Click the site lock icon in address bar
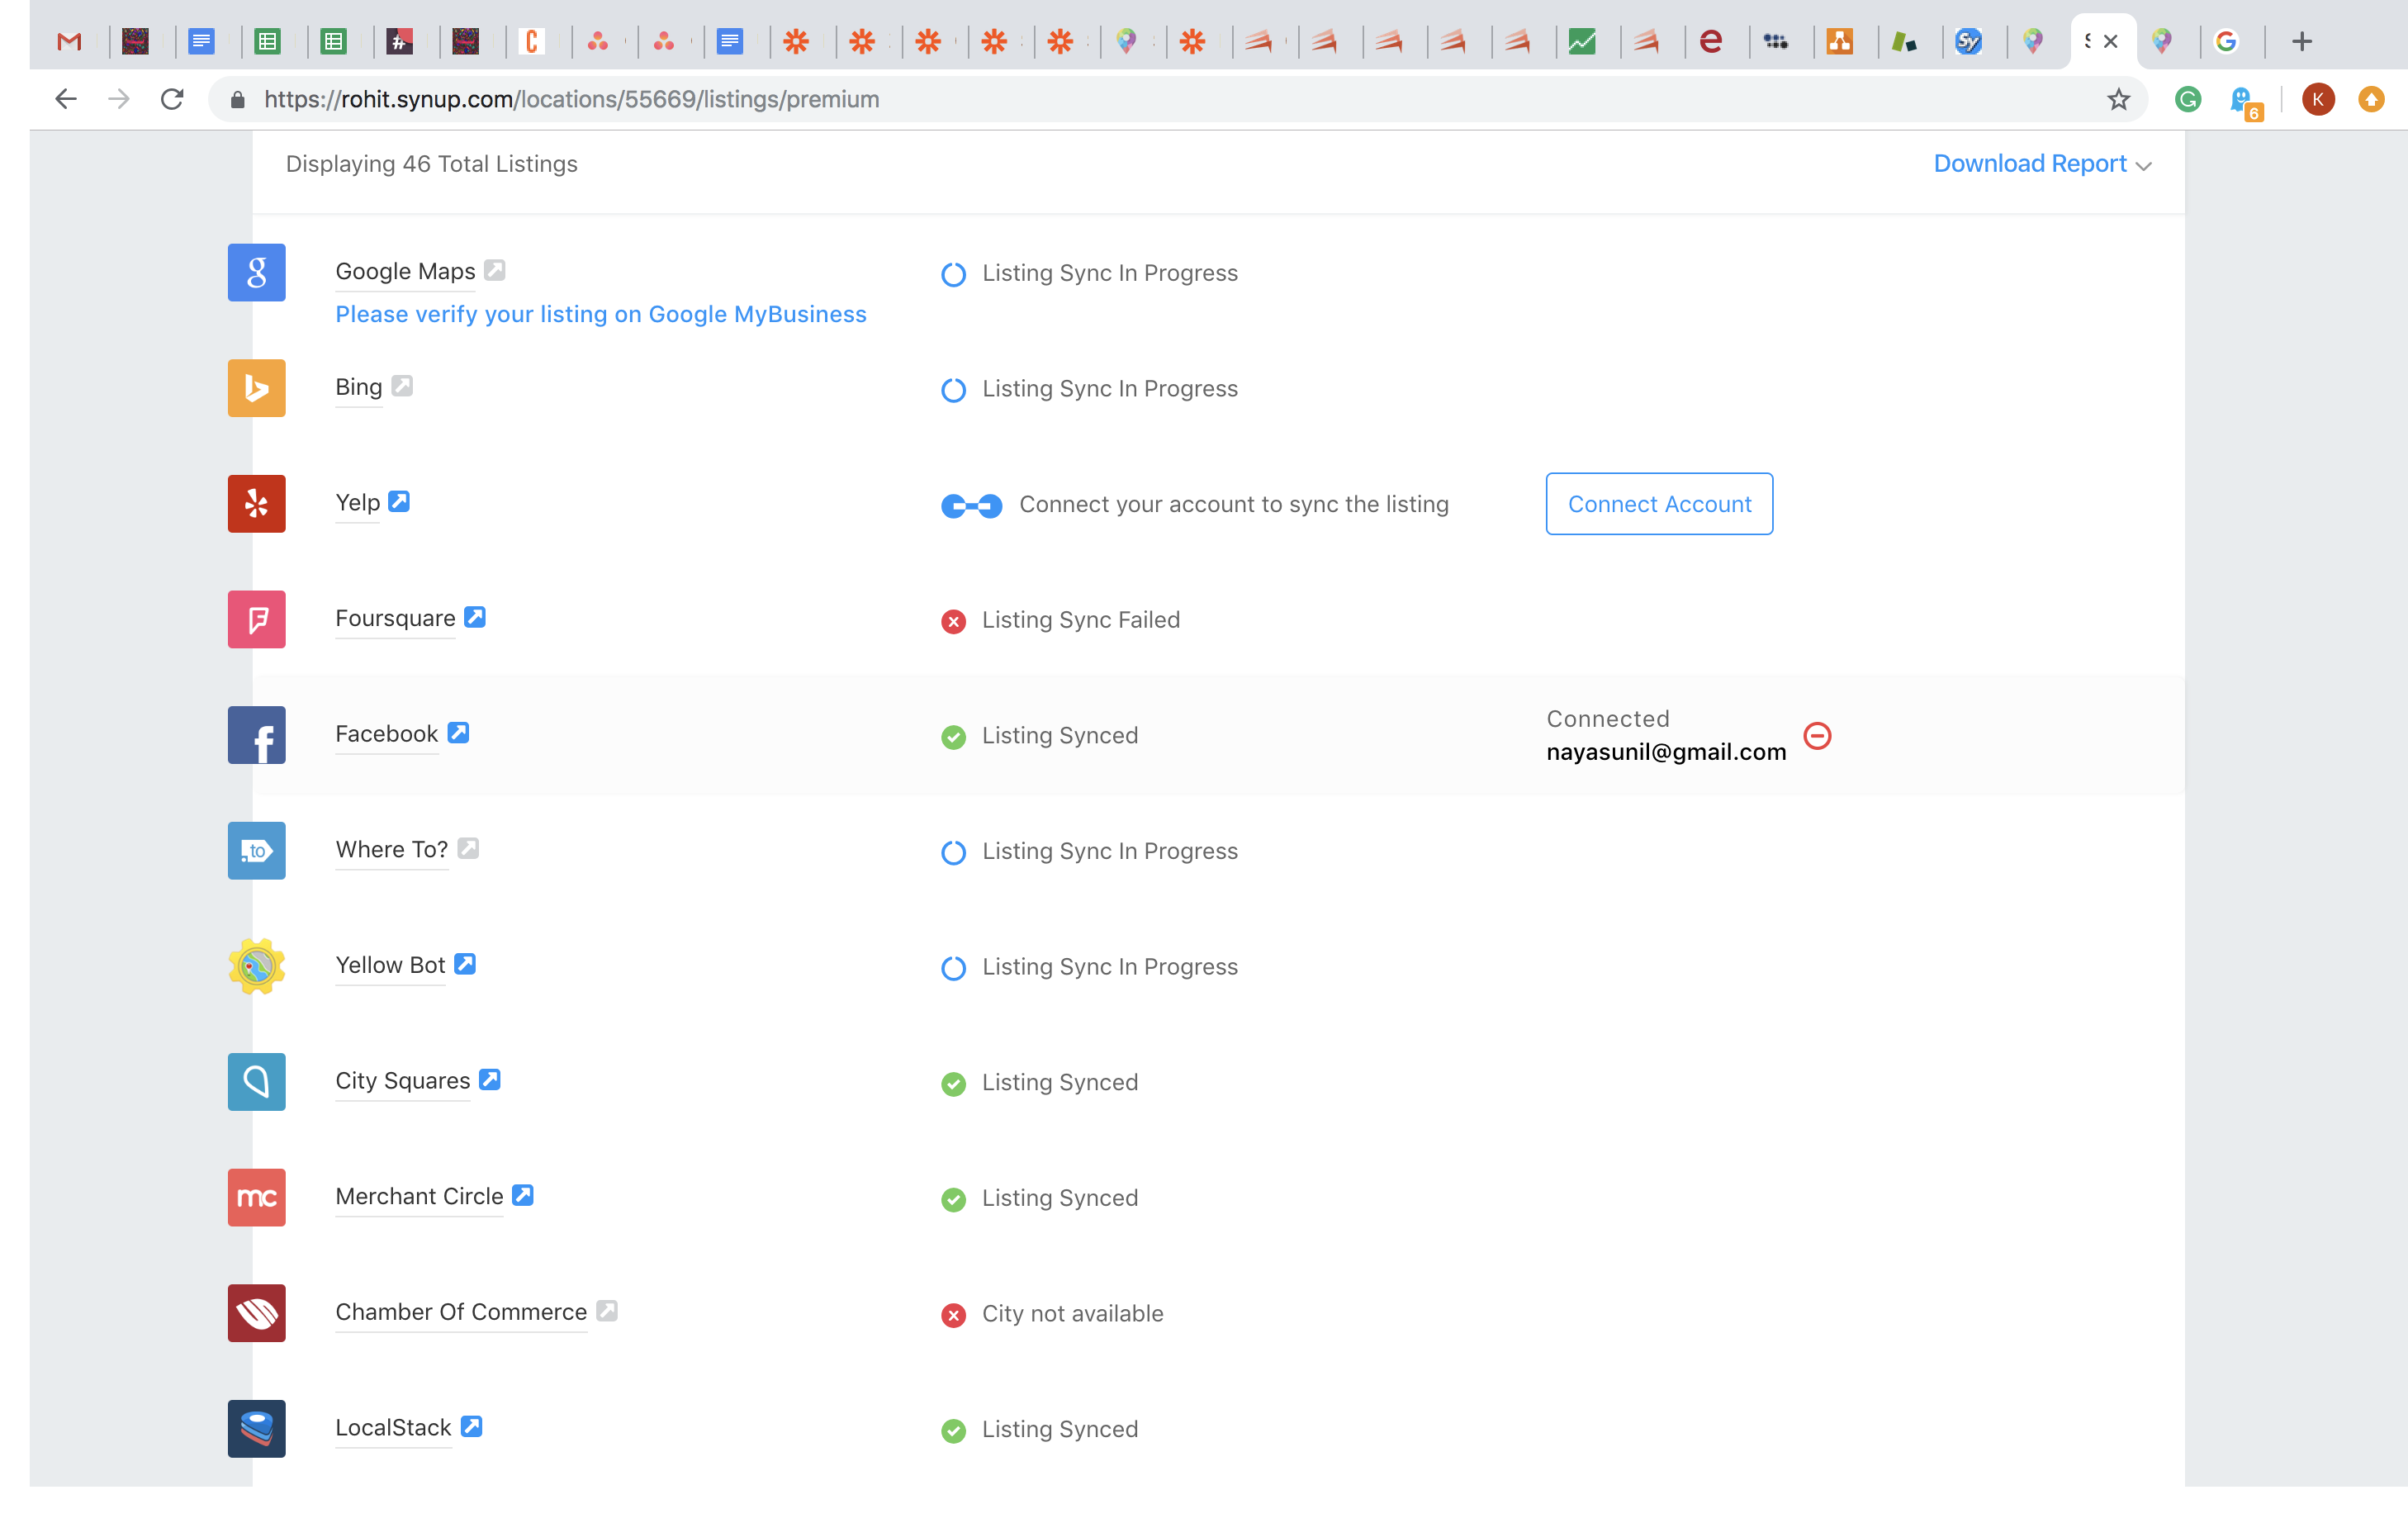Screen dimensions: 2408x1523 tap(237, 99)
